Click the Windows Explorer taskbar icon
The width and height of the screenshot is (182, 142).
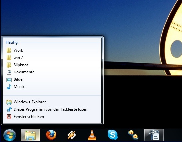pyautogui.click(x=30, y=135)
